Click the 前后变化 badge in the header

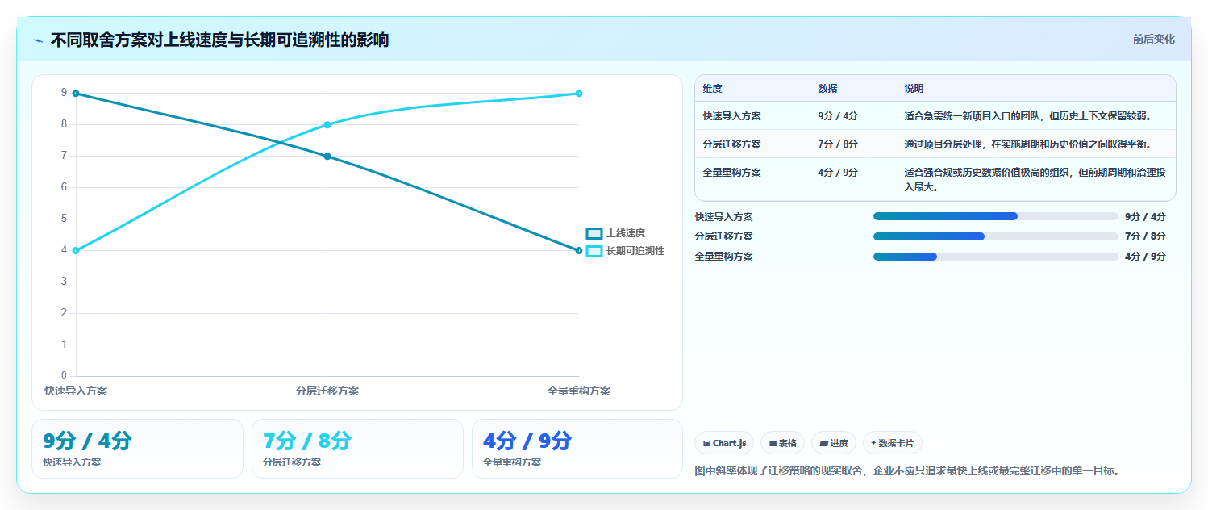(1153, 39)
